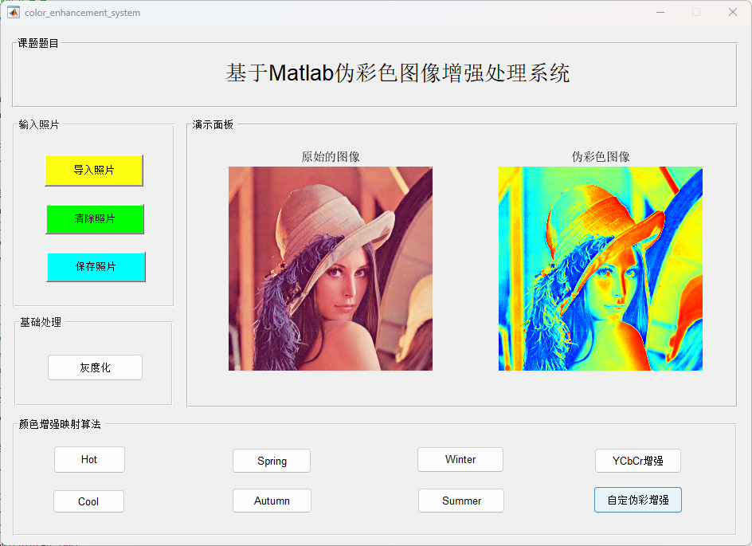Select the Cool colormap button
The height and width of the screenshot is (546, 752).
[x=88, y=501]
